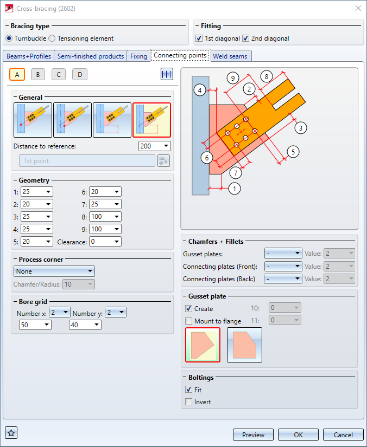367x447 pixels.
Task: Open Bore grid Number y dropdown
Action: coord(116,313)
